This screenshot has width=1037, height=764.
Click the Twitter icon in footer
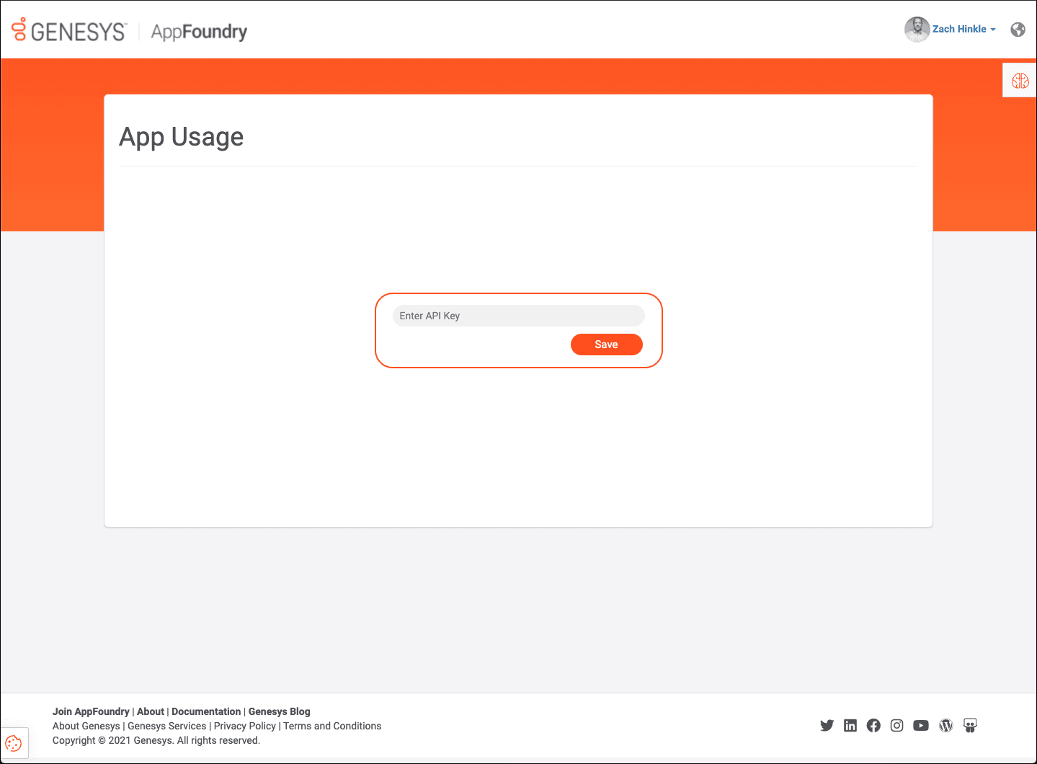pyautogui.click(x=827, y=726)
